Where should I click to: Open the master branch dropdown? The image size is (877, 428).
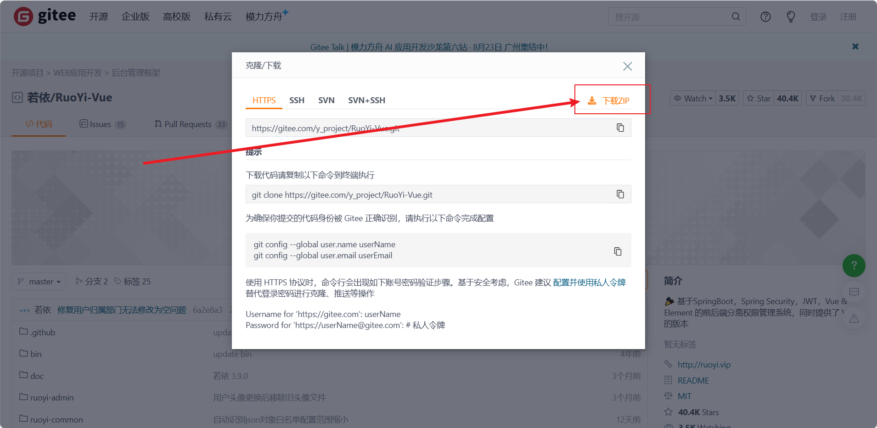point(39,281)
